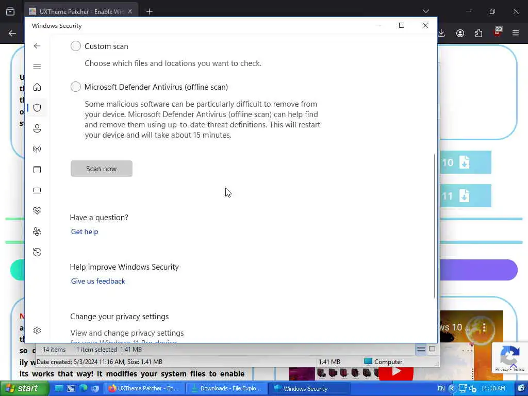Screen dimensions: 528x396
Task: Click the extension icon with 23 badge
Action: pyautogui.click(x=498, y=31)
